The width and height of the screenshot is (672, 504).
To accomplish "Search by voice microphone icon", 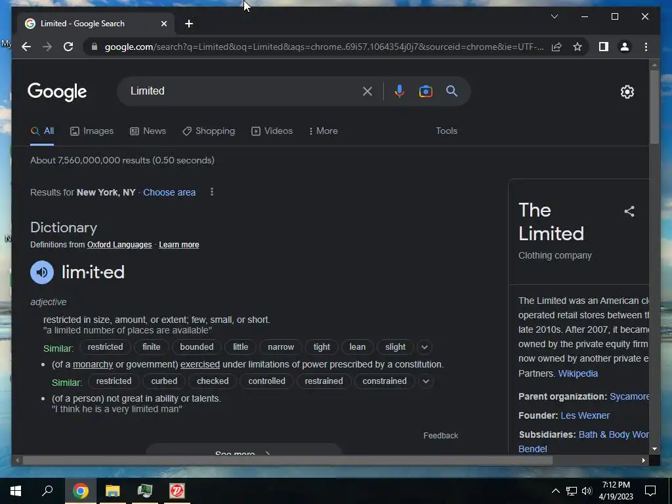I will 400,91.
